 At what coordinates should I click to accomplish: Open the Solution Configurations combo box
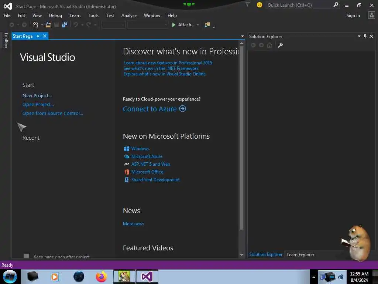point(114,25)
